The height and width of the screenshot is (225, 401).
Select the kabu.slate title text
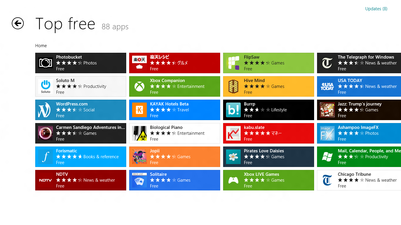(254, 127)
